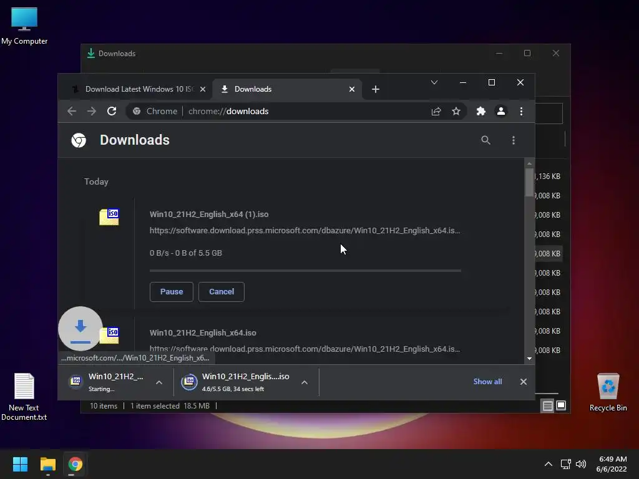Click the Chrome taskbar icon
639x479 pixels.
76,464
